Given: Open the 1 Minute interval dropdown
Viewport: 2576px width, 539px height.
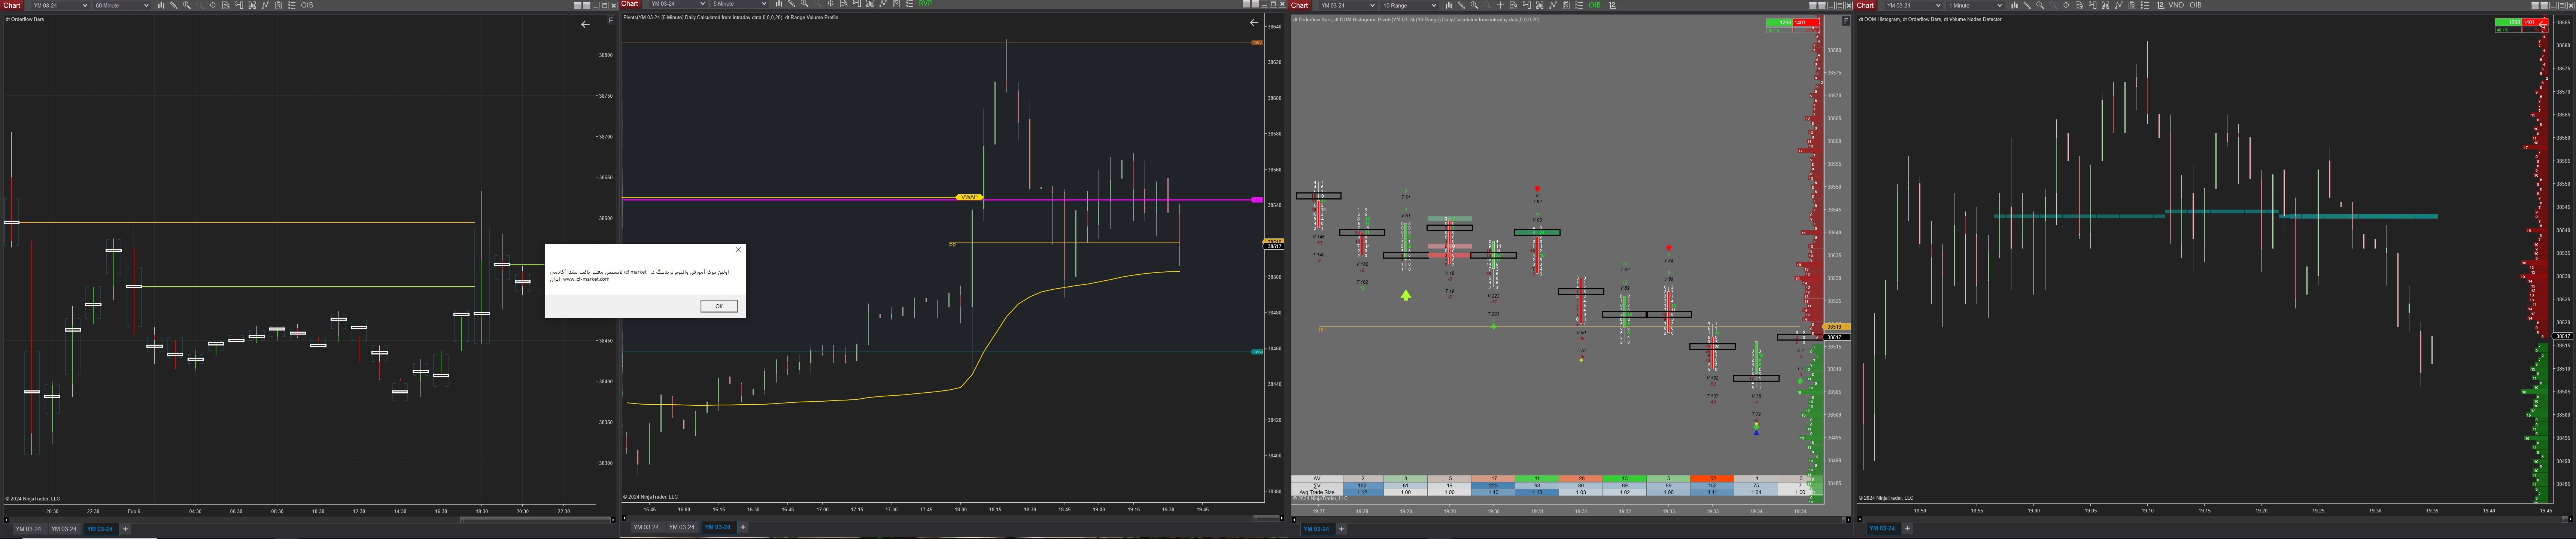Looking at the screenshot, I should point(1975,5).
